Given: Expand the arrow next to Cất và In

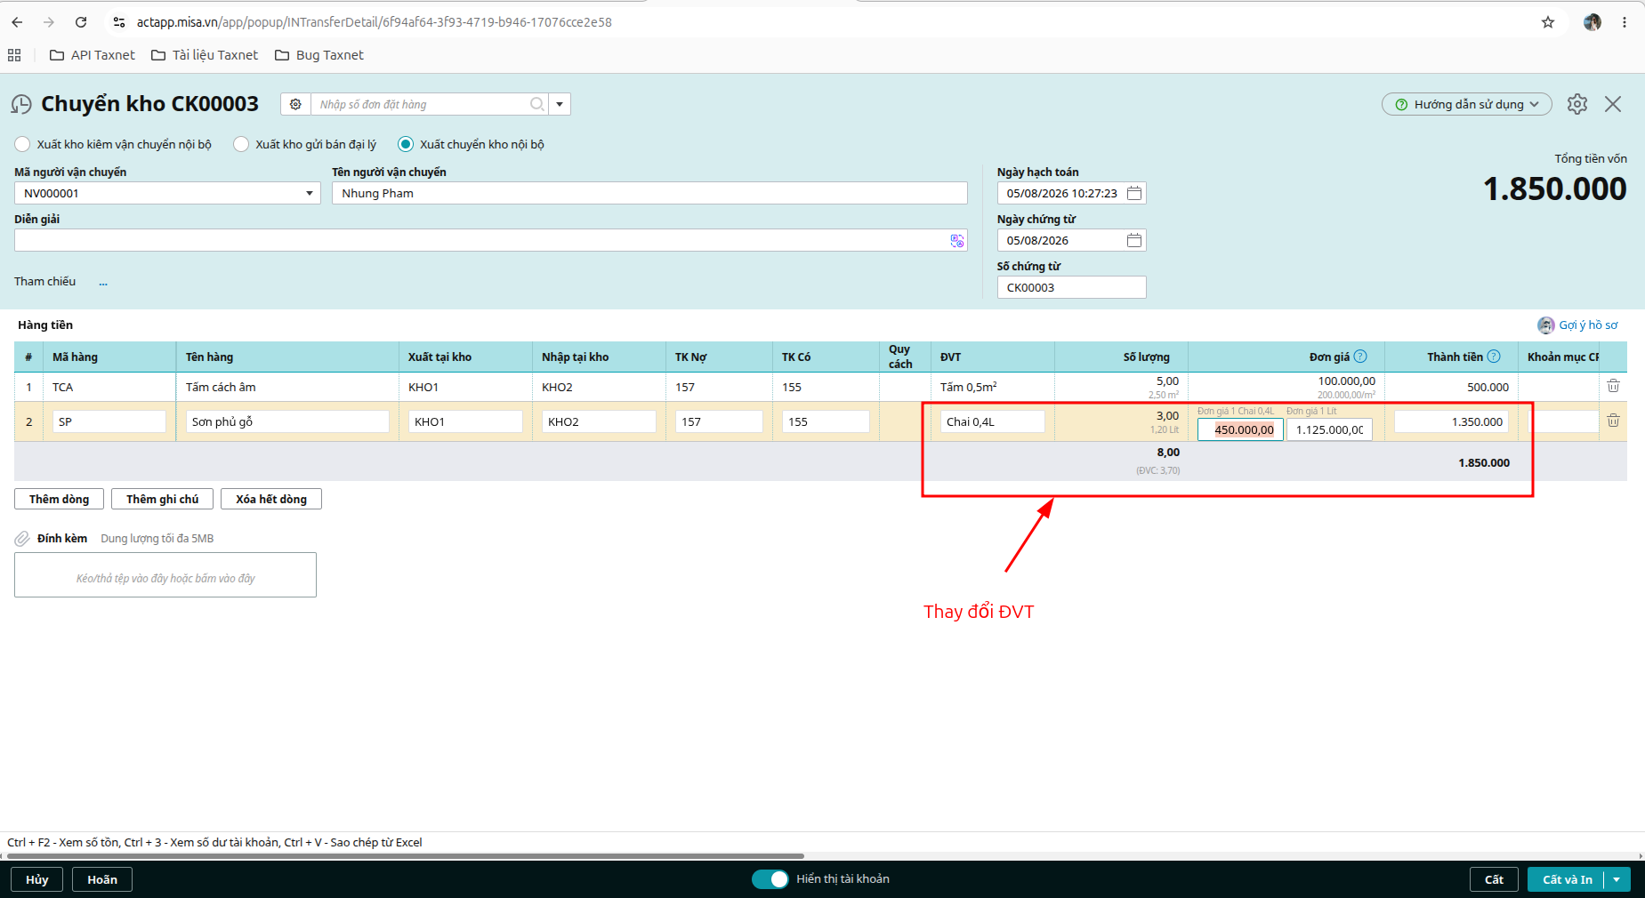Looking at the screenshot, I should click(x=1617, y=879).
